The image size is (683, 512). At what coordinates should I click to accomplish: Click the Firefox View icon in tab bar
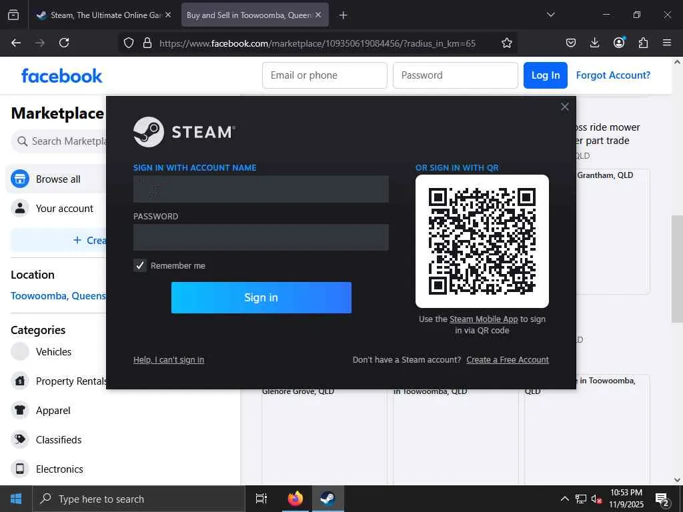[13, 15]
